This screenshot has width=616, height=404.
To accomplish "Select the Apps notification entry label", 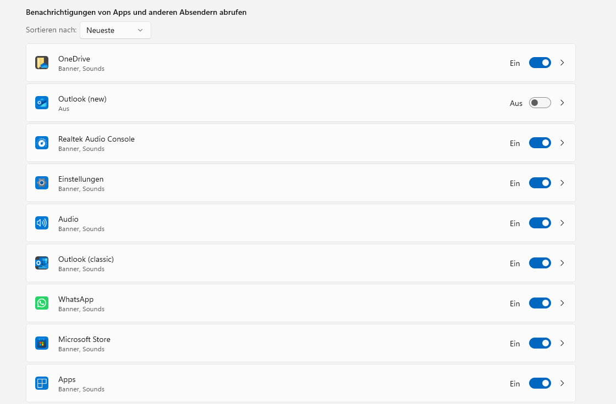I will pos(67,379).
